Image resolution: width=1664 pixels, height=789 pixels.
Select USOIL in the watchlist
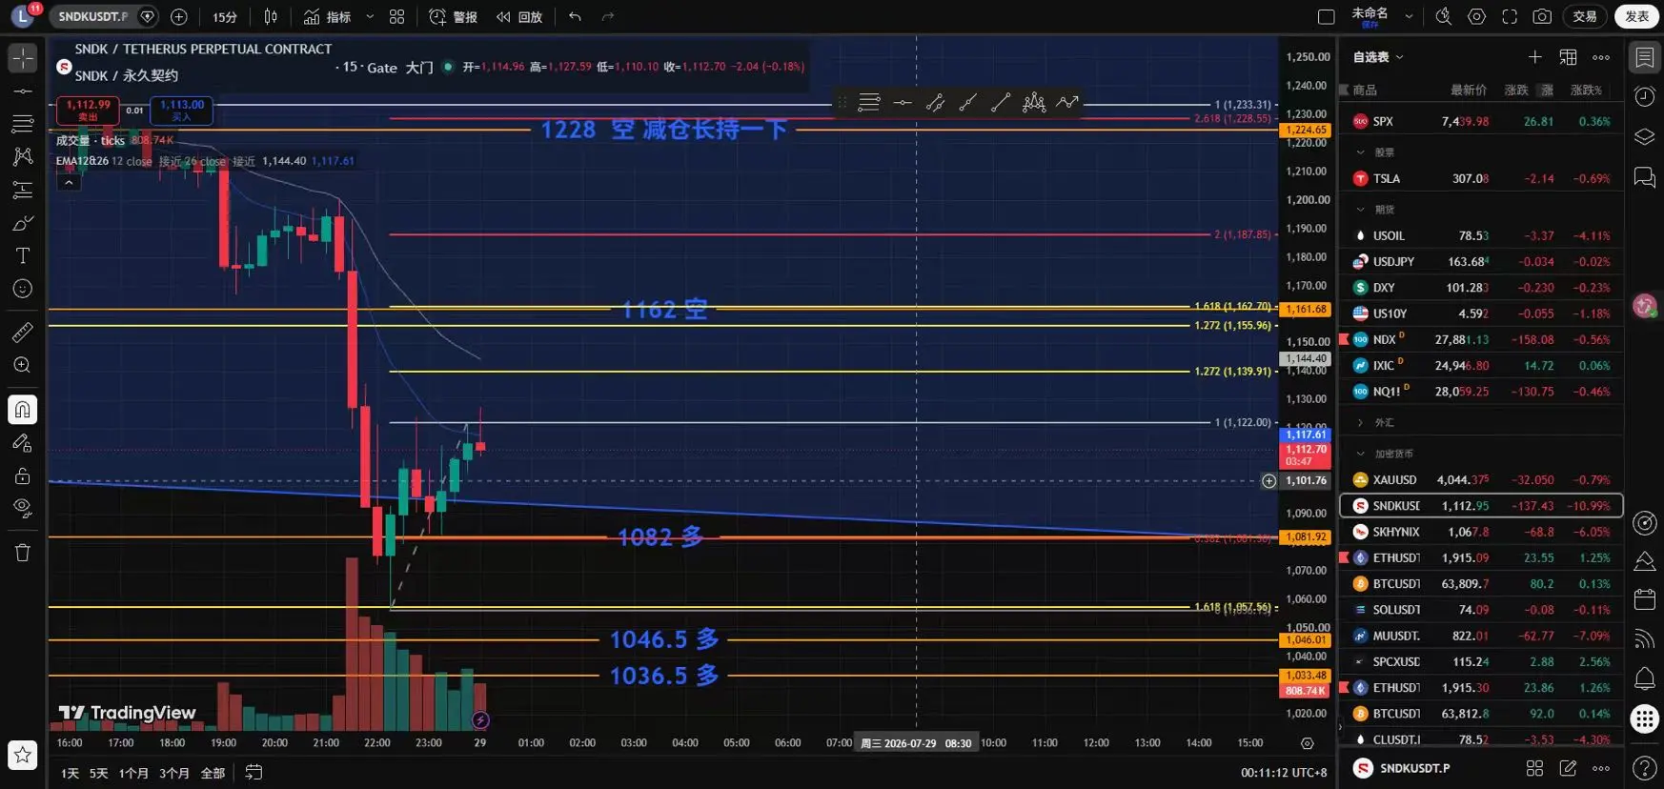point(1481,235)
